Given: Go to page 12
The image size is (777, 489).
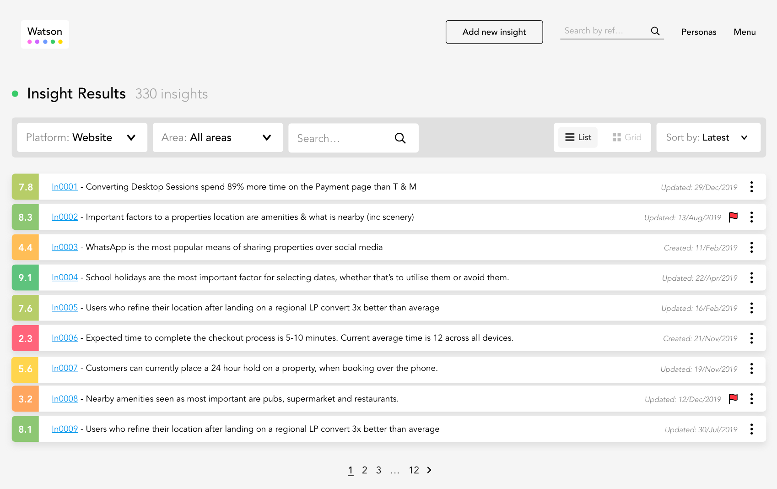Looking at the screenshot, I should (414, 470).
